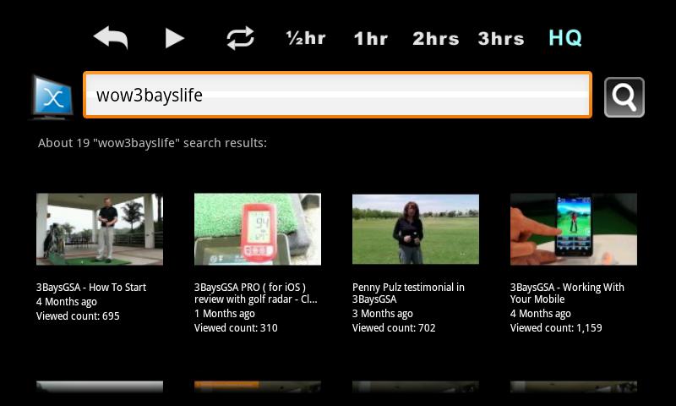676x406 pixels.
Task: Tap '1 Months ago' under golf radar review
Action: pos(225,314)
